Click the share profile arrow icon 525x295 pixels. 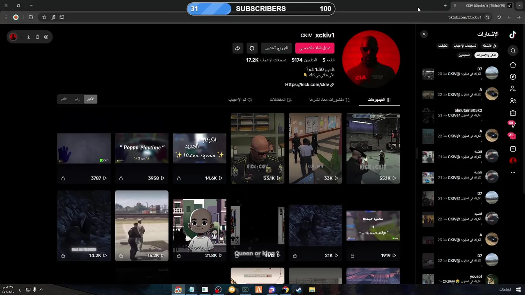click(237, 48)
